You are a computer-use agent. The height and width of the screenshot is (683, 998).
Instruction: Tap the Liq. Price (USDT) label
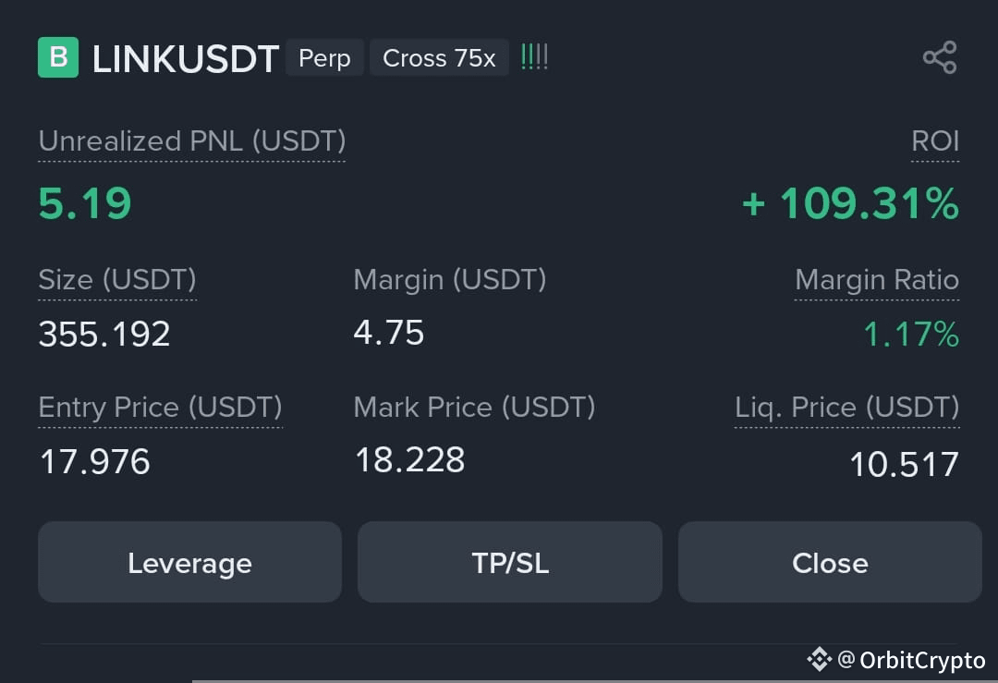846,408
